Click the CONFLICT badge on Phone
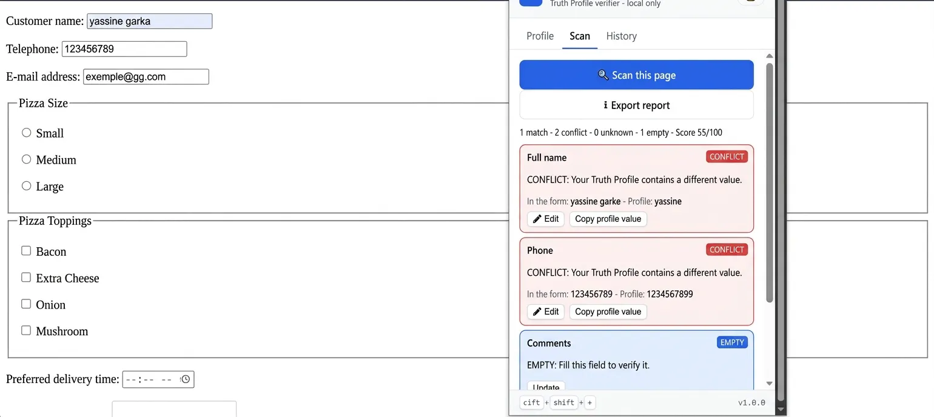The height and width of the screenshot is (417, 934). click(727, 250)
